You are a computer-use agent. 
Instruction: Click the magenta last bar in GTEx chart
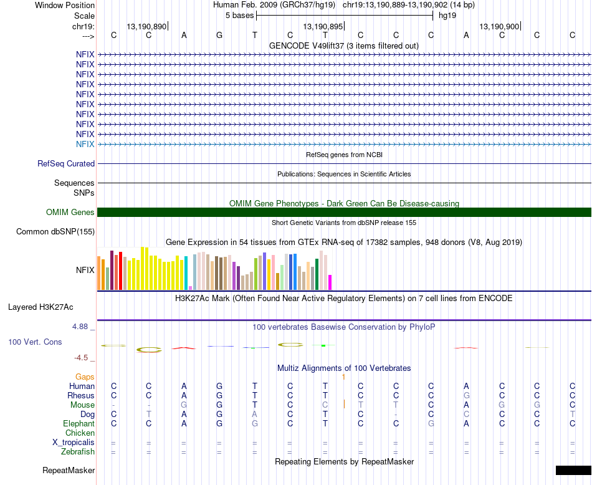[x=330, y=282]
